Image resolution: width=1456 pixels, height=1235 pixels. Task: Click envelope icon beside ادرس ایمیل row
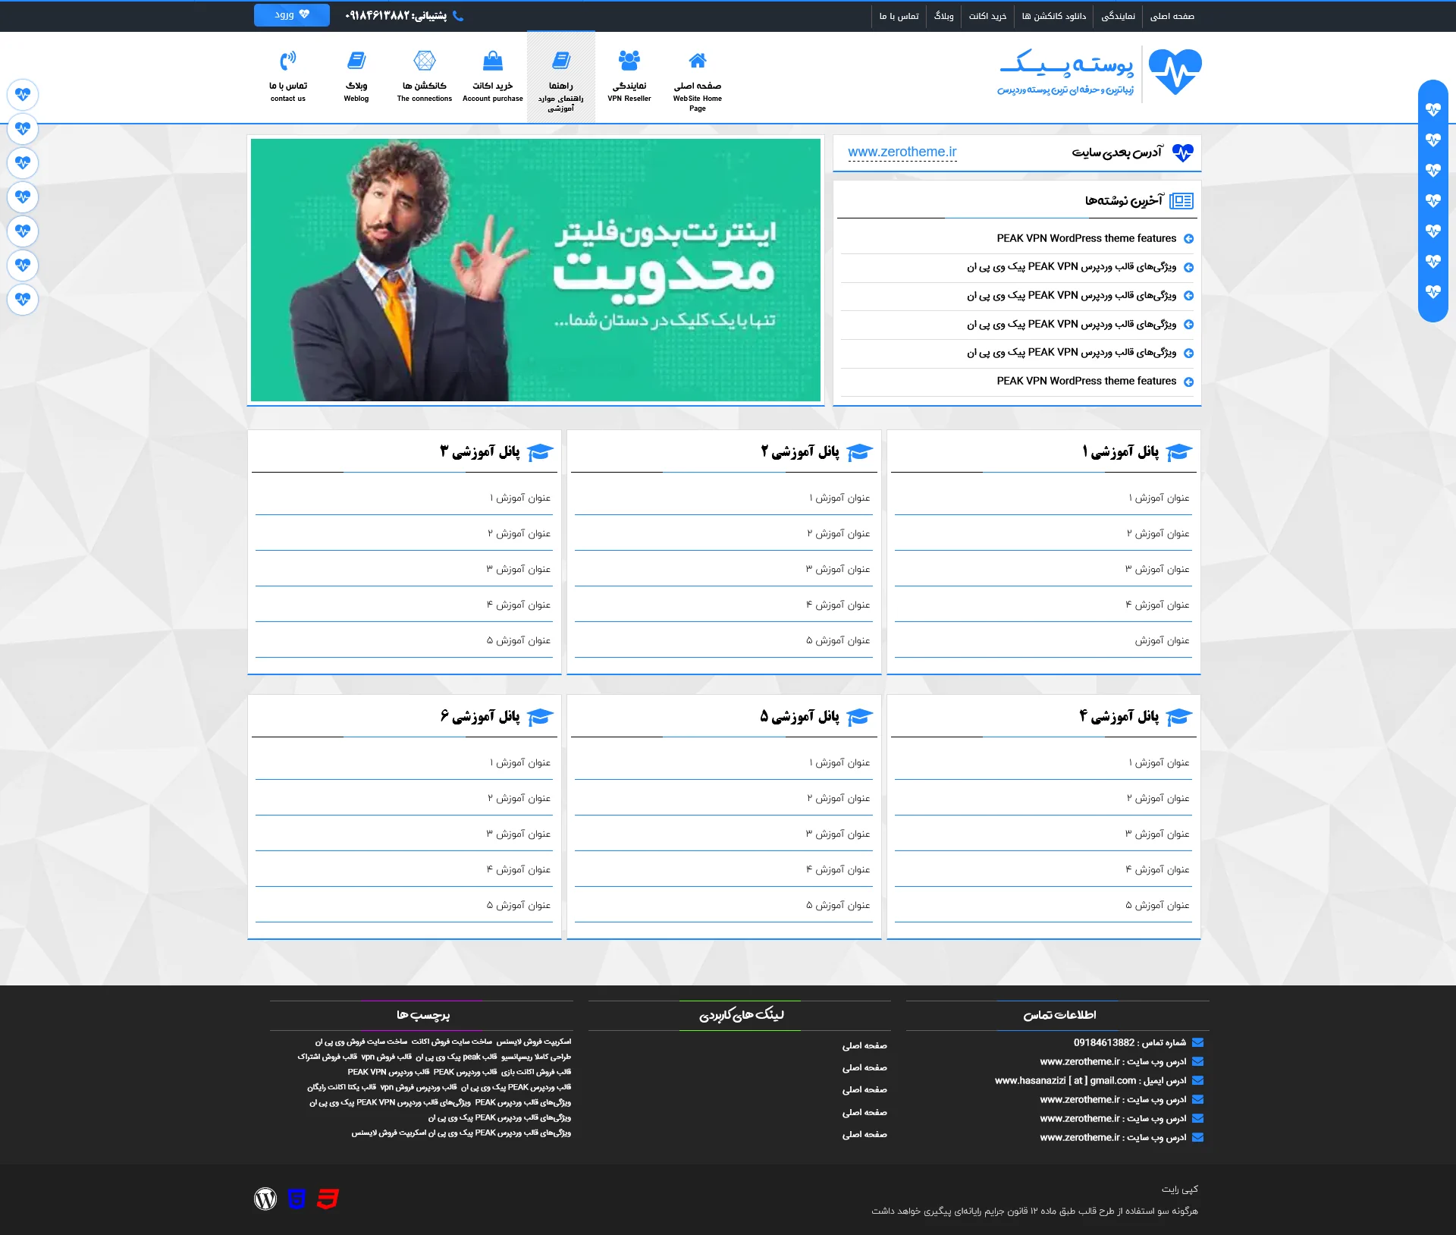click(1197, 1080)
